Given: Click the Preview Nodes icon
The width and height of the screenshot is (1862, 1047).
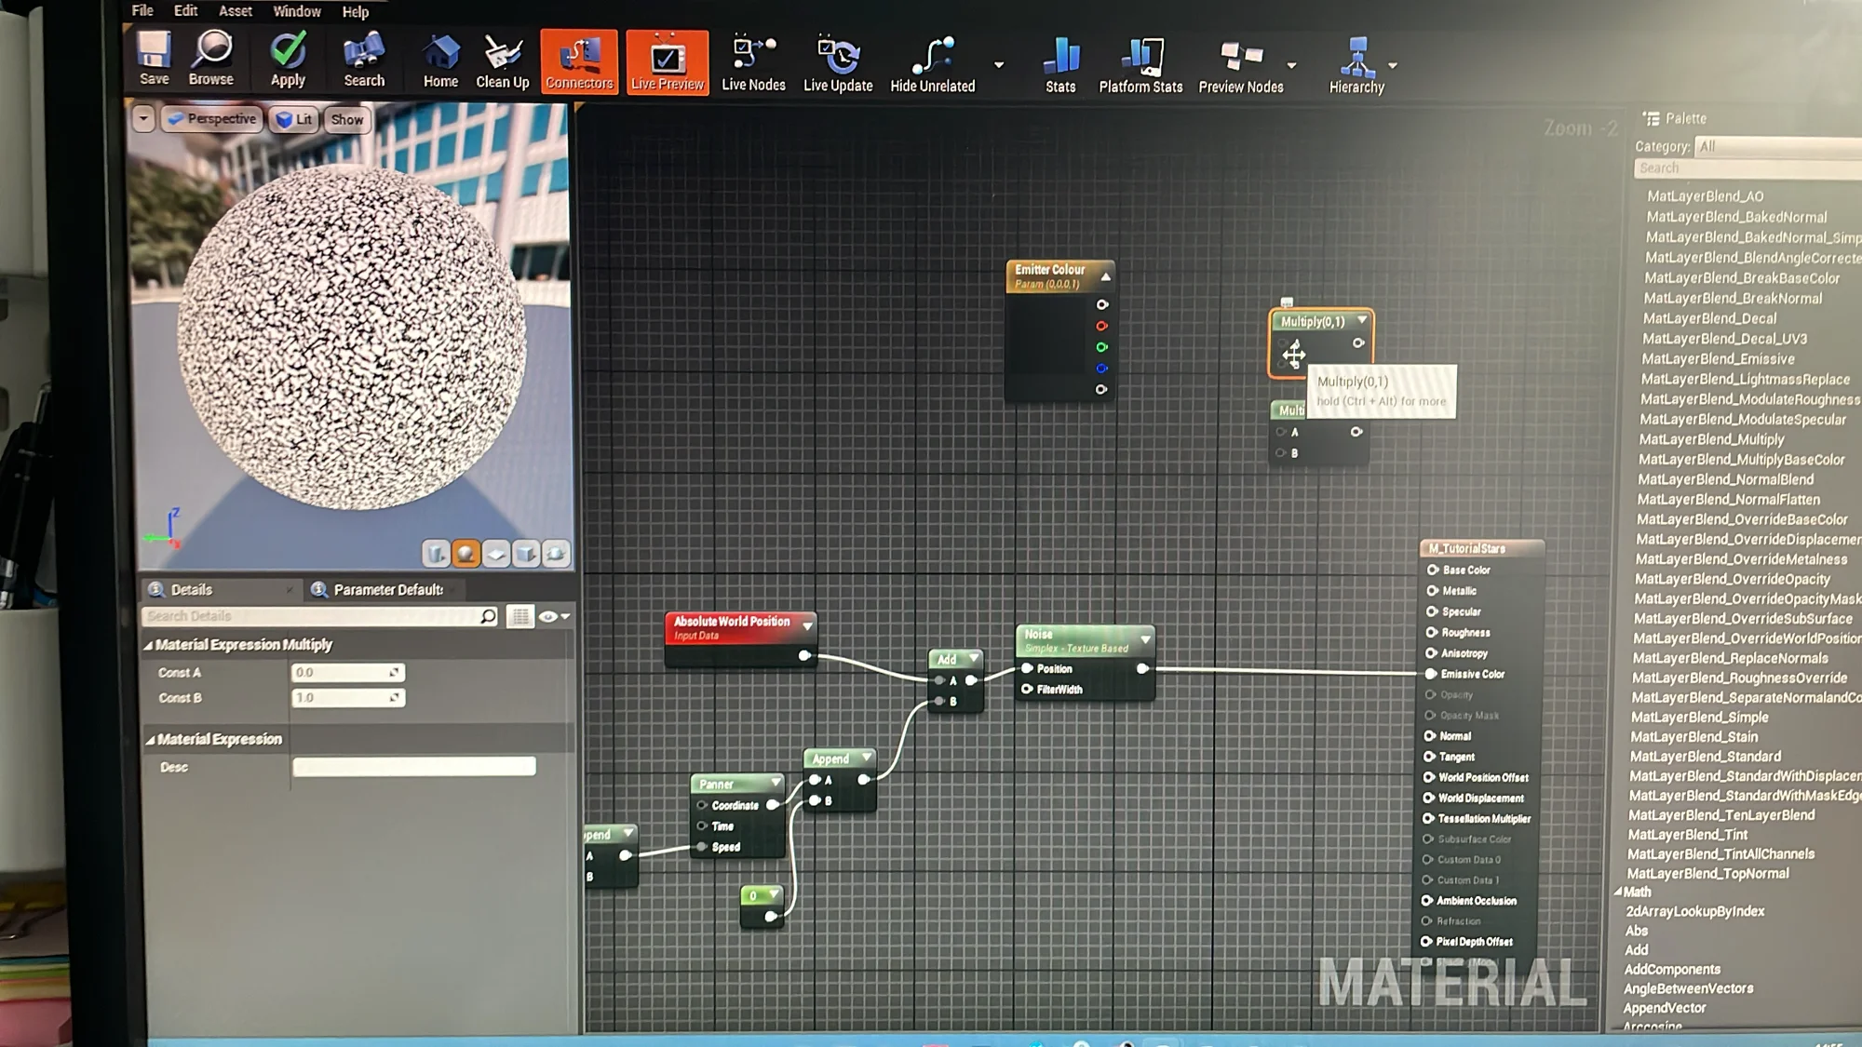Looking at the screenshot, I should 1241,66.
